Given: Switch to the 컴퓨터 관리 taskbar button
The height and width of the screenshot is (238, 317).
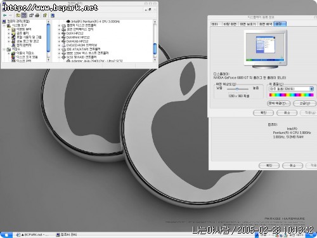Looking at the screenshot, I should [67, 235].
